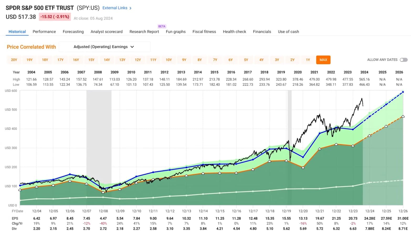
Task: Click the 12/20 FYDate axis label
Action: coord(303,211)
